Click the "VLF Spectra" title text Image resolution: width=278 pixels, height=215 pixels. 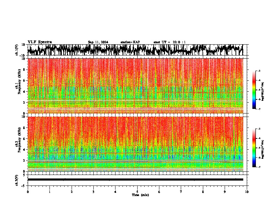click(x=40, y=42)
